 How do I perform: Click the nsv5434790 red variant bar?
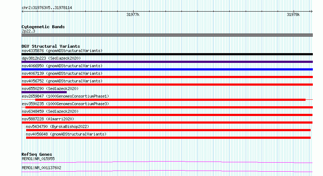[x=168, y=130]
